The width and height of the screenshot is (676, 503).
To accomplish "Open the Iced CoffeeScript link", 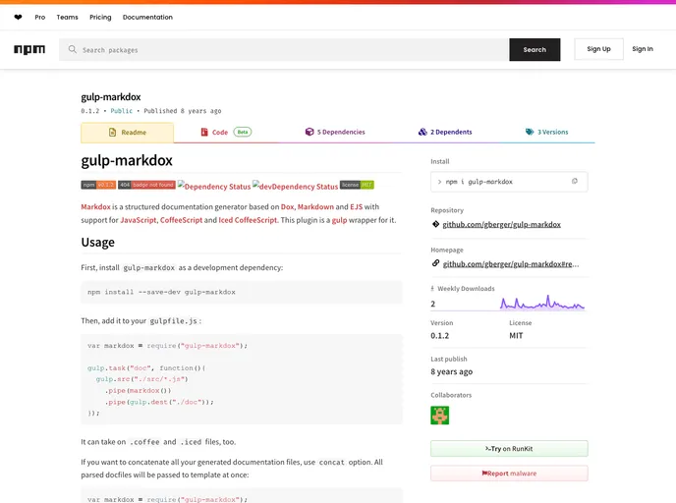I will [x=248, y=220].
